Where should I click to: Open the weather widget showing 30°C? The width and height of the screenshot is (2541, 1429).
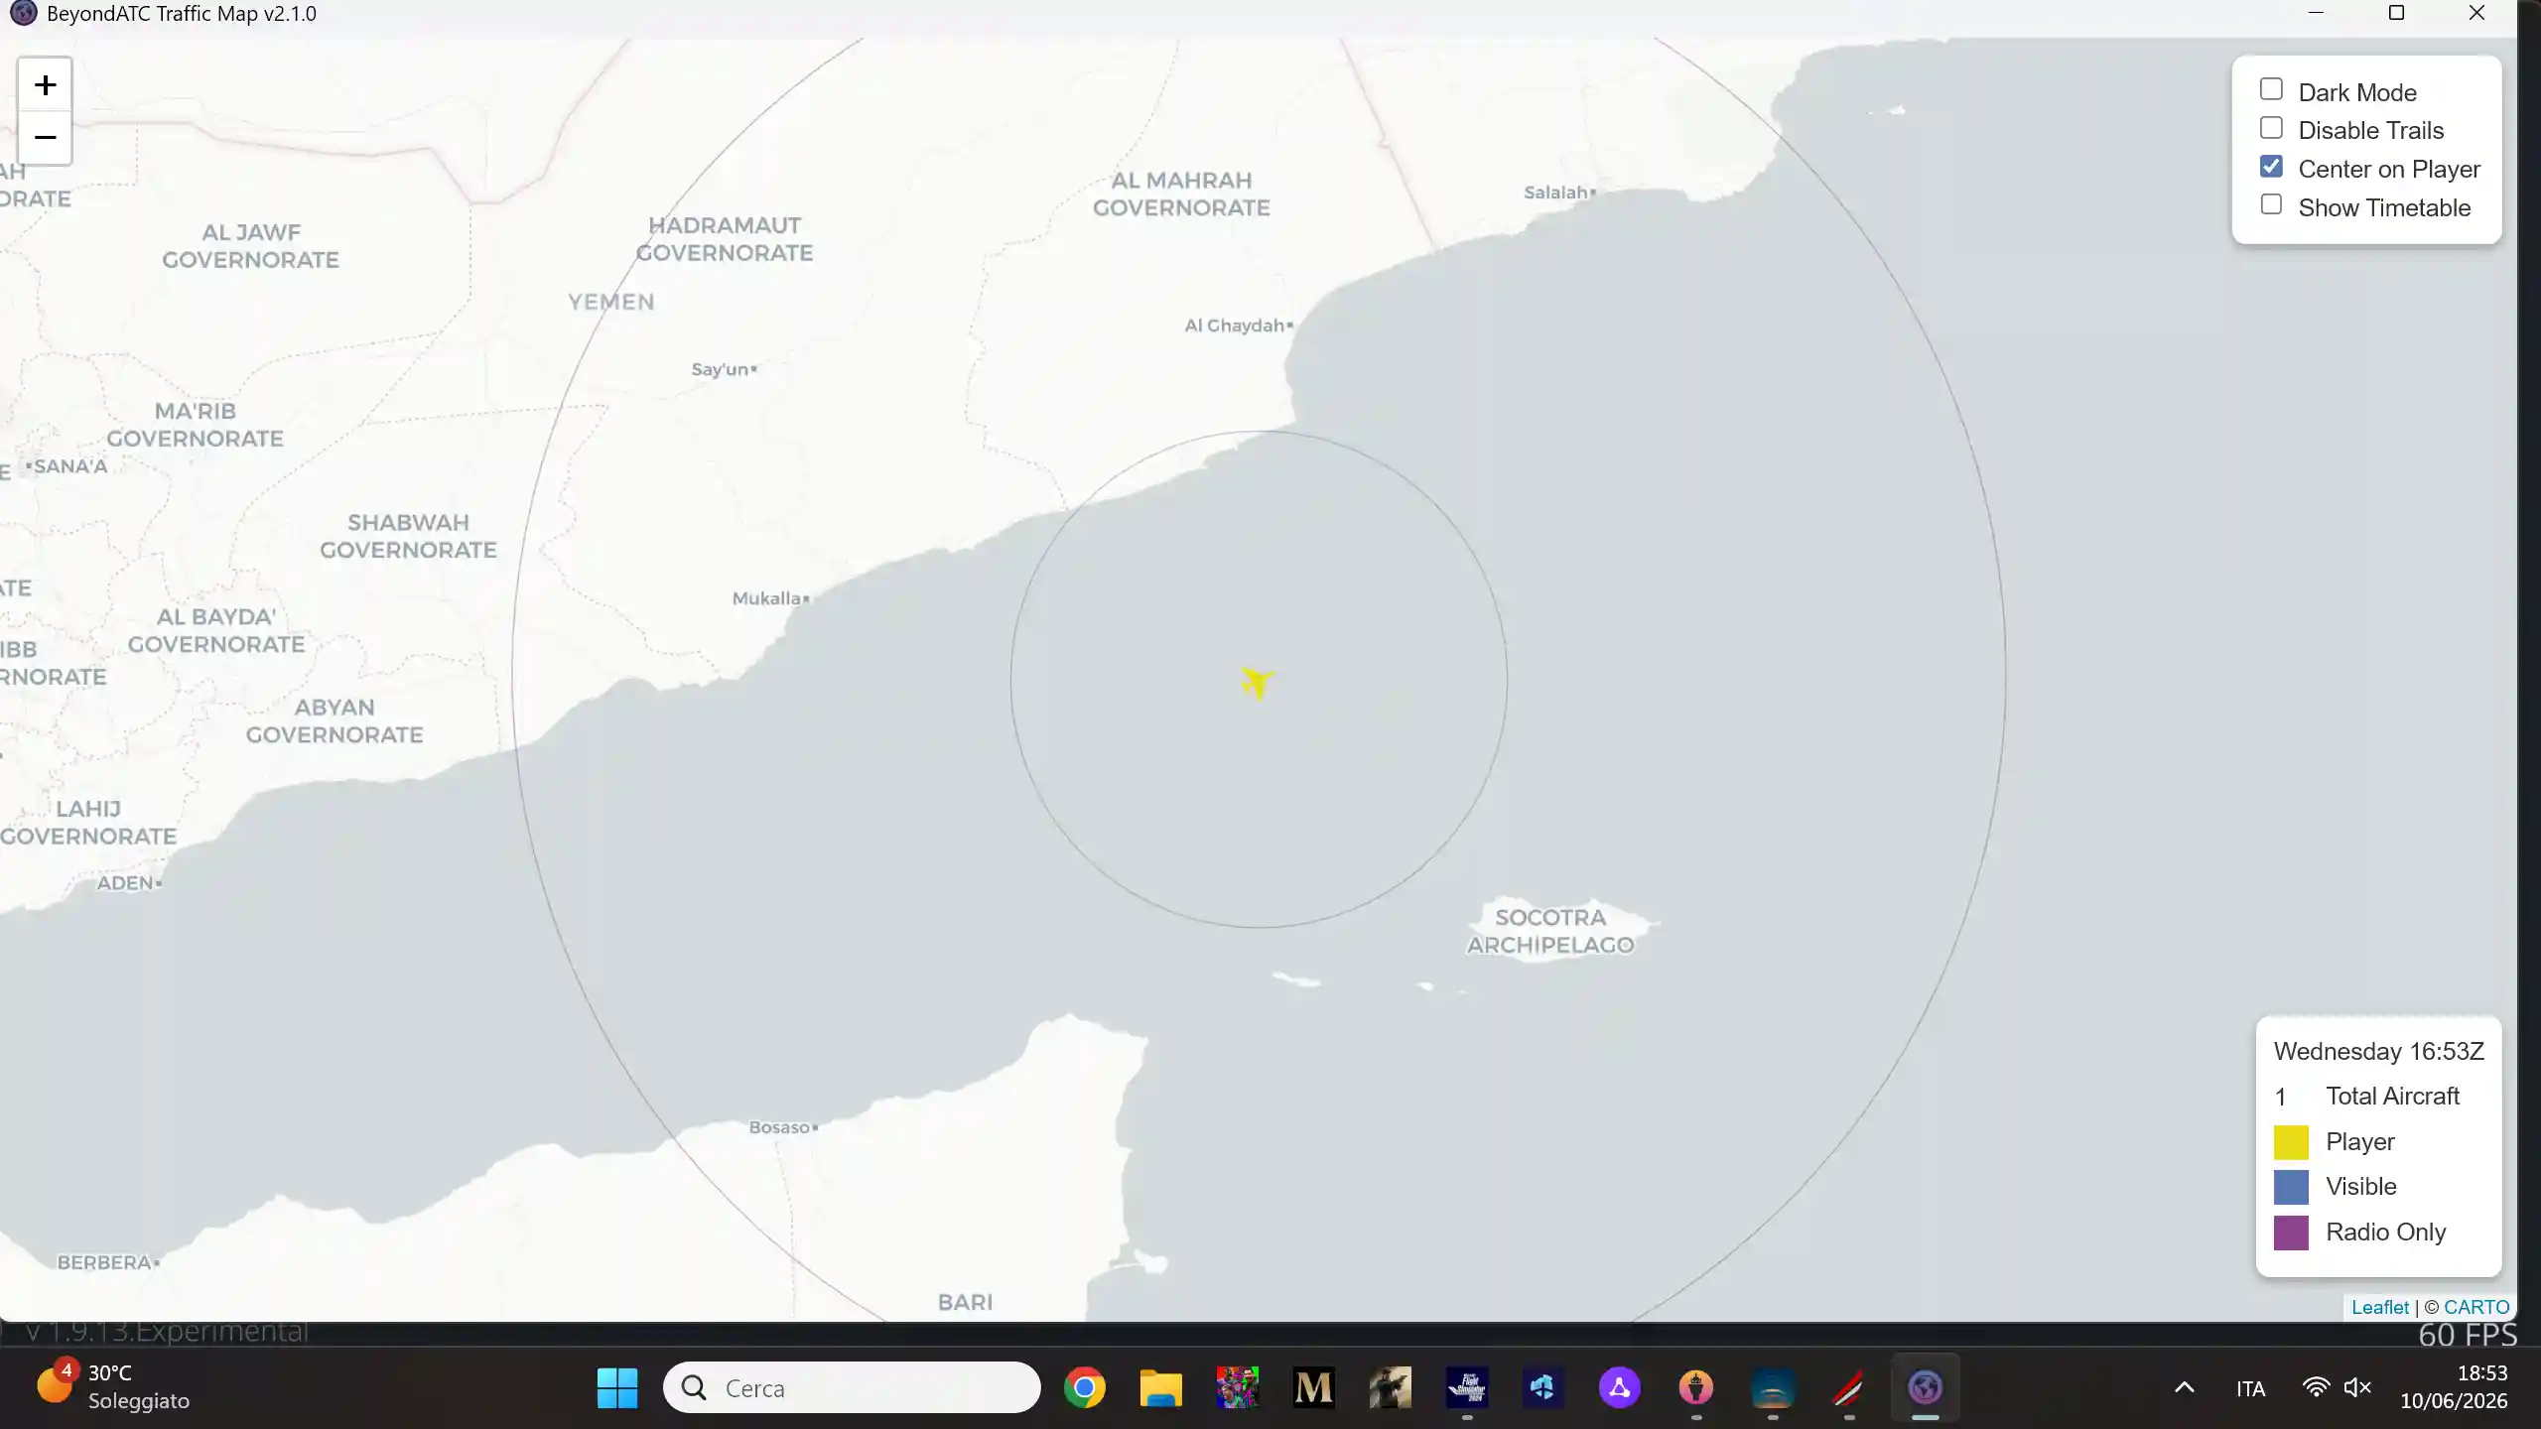(114, 1386)
